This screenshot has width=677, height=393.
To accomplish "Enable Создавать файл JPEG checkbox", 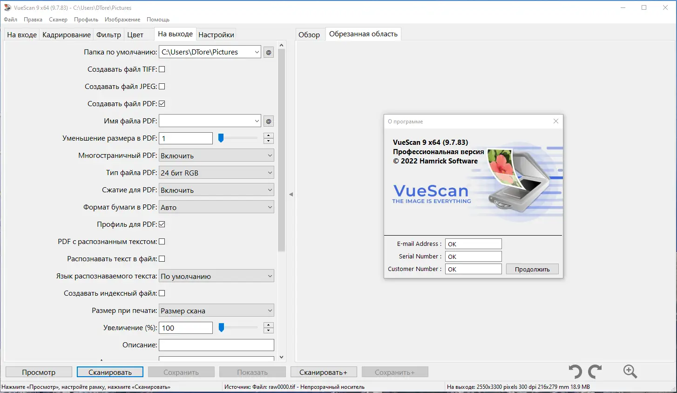I will point(162,87).
